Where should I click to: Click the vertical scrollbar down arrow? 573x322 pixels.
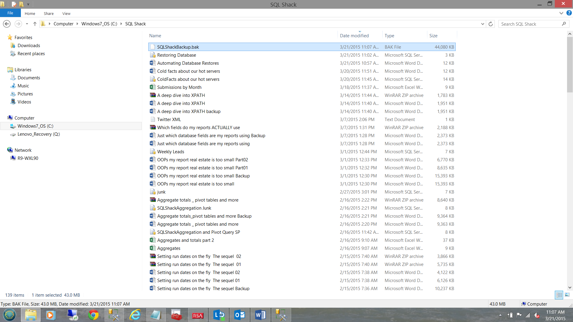[570, 288]
